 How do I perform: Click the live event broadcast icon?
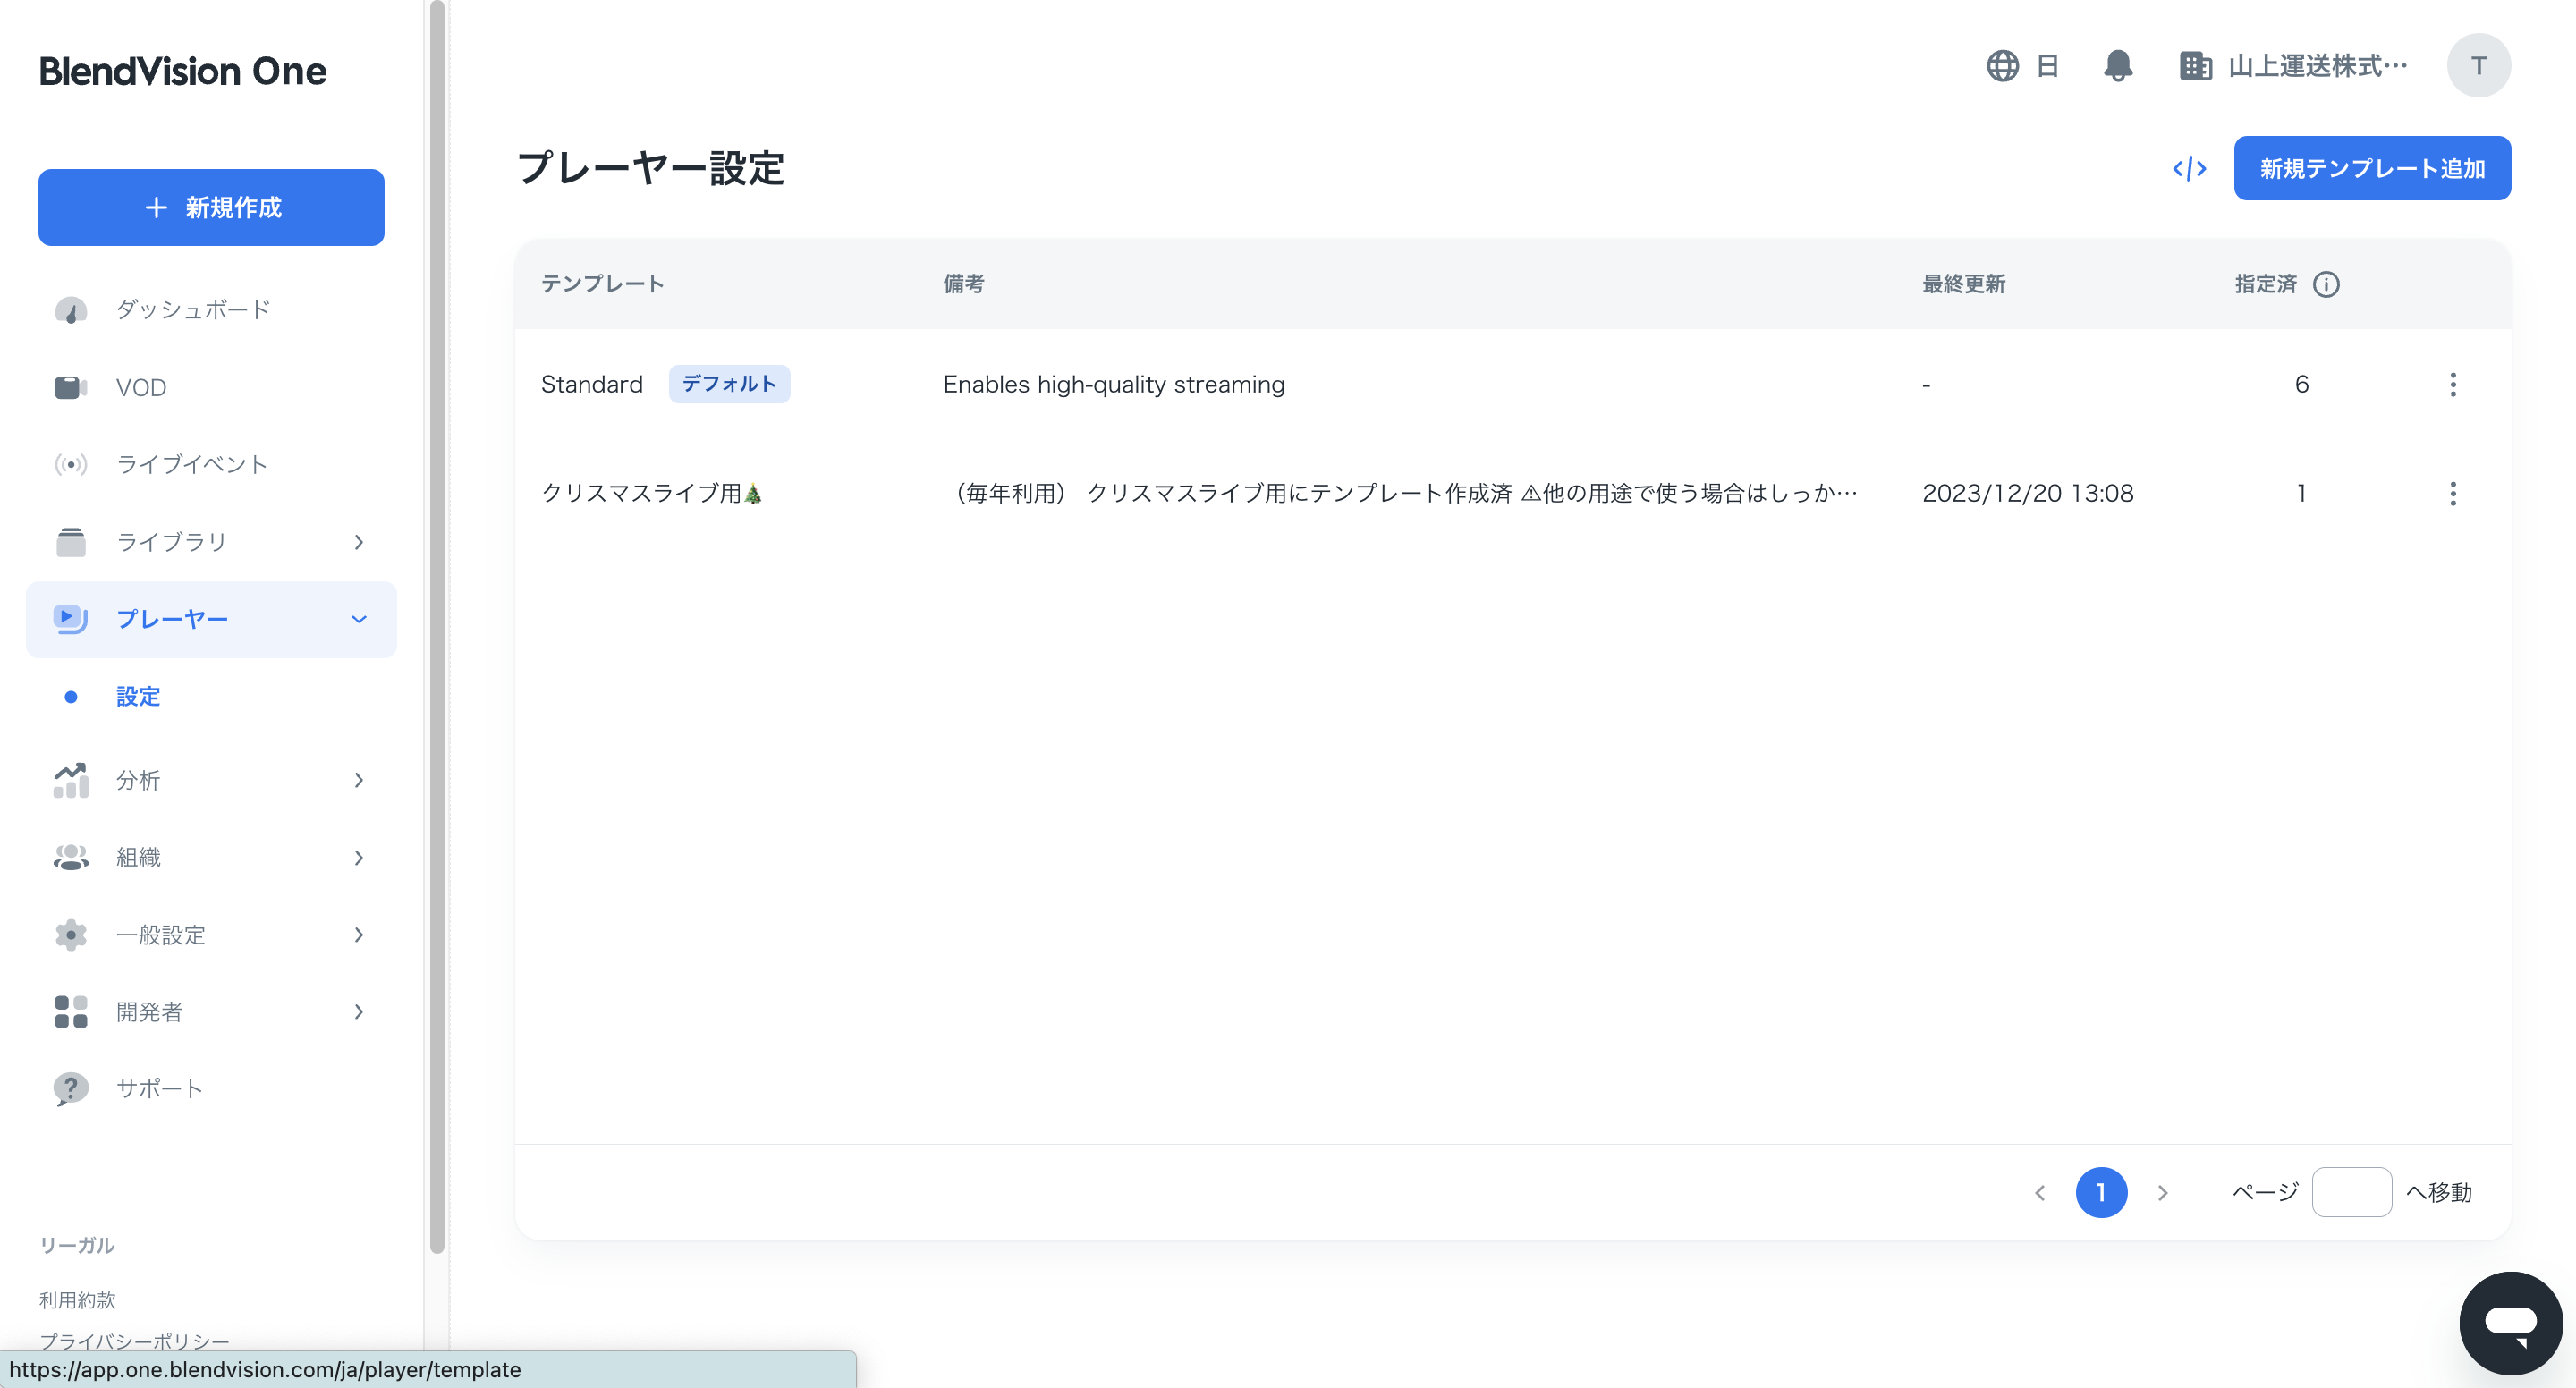(70, 464)
